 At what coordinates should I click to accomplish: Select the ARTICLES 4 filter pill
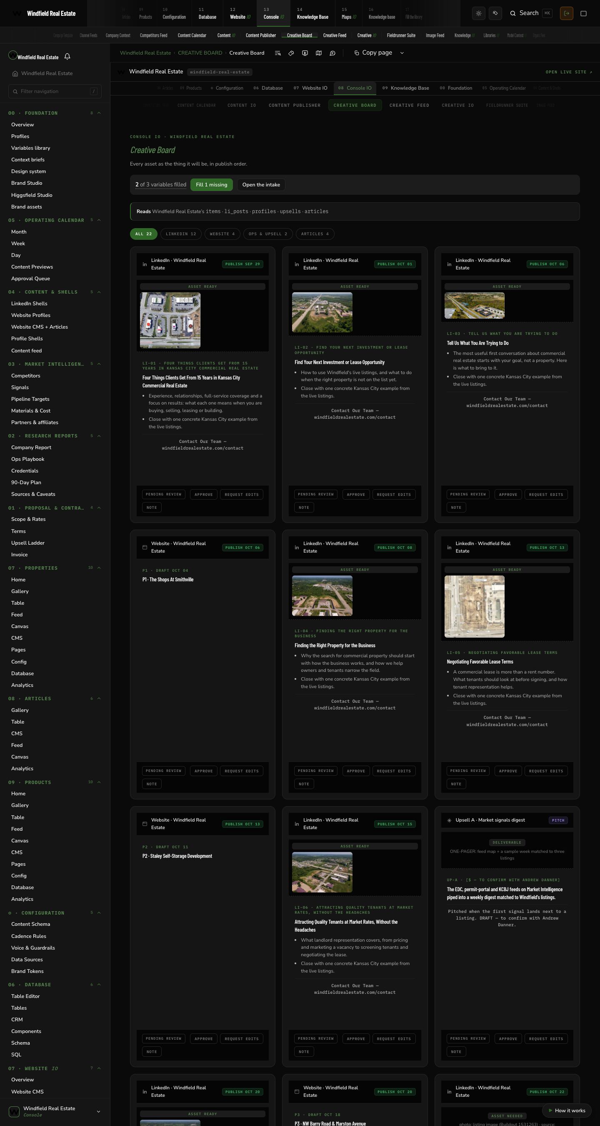tap(315, 234)
